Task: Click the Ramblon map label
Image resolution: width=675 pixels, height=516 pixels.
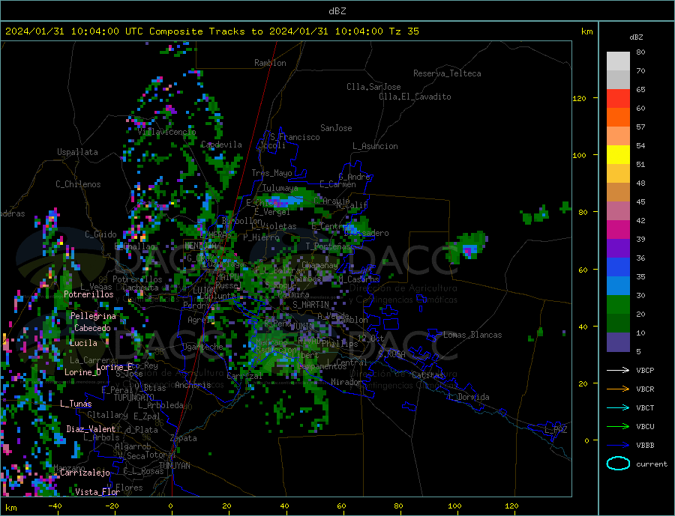Action: point(270,63)
